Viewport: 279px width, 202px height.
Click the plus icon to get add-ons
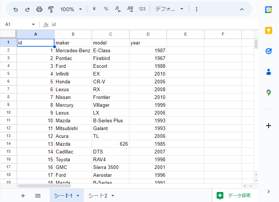tap(269, 126)
